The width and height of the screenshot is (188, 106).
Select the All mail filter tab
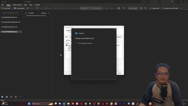(26, 13)
